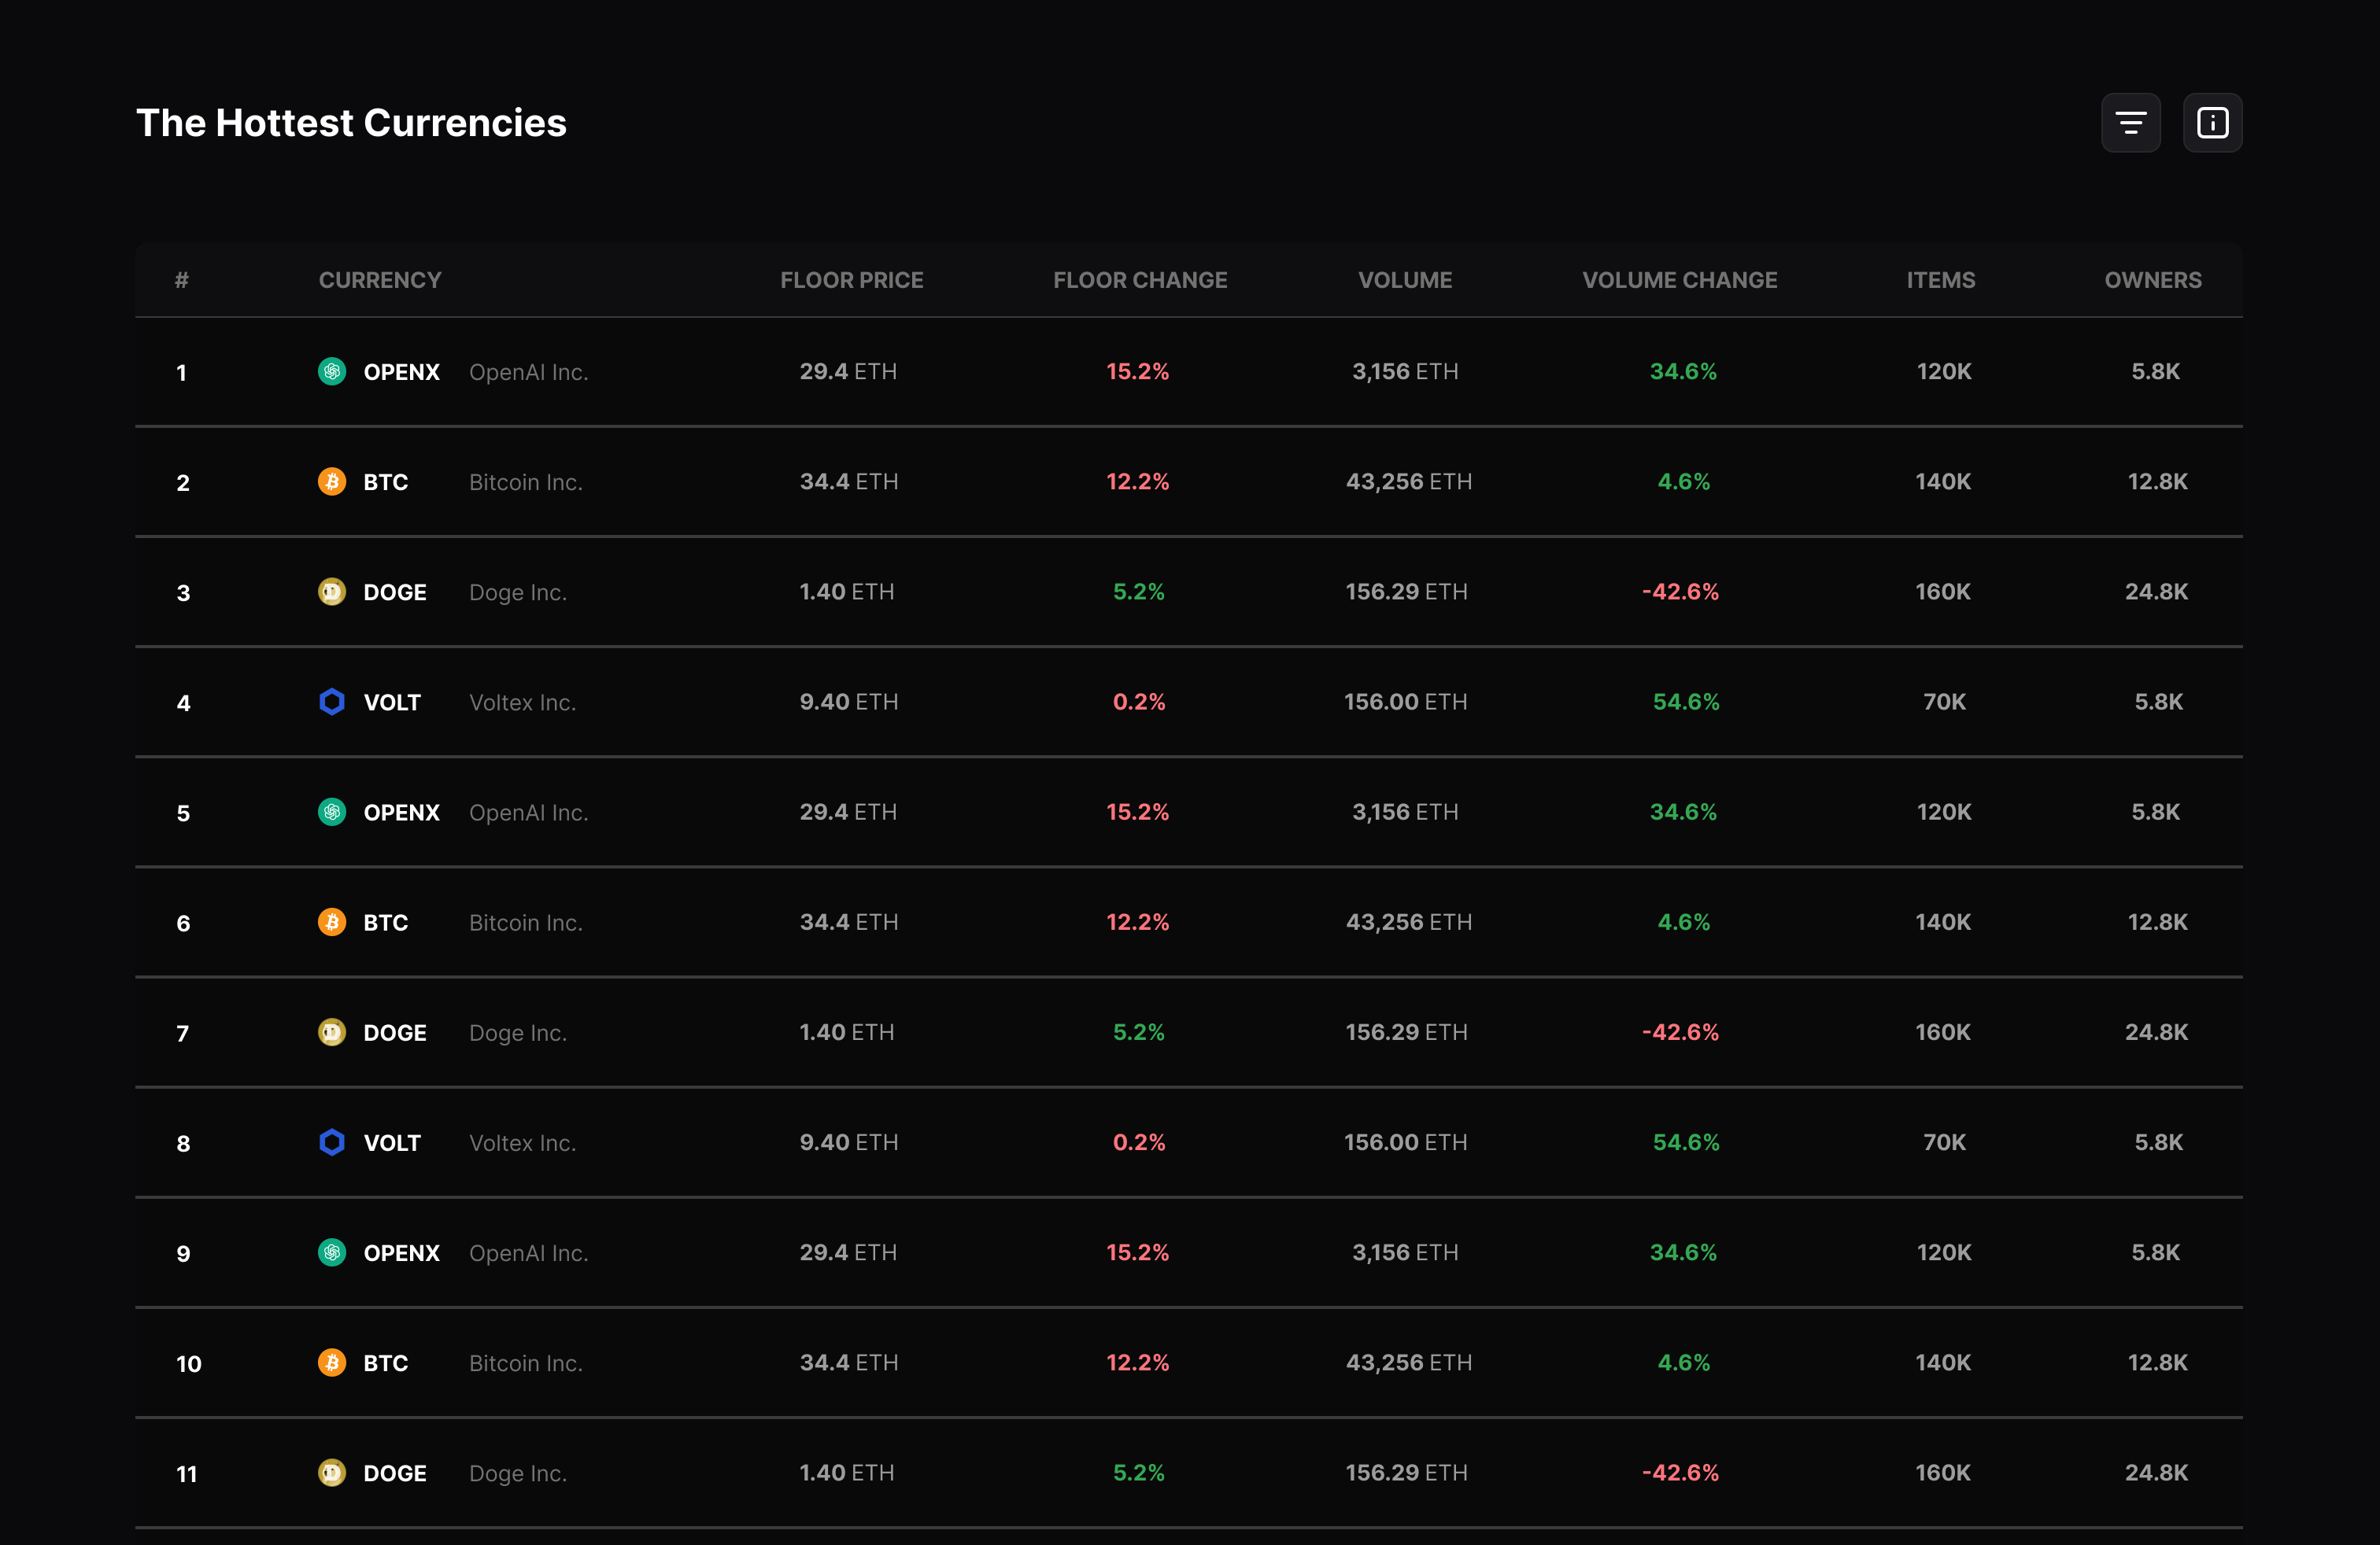Screen dimensions: 2380x1545
Task: Click 120K items value in row 1
Action: [1944, 372]
